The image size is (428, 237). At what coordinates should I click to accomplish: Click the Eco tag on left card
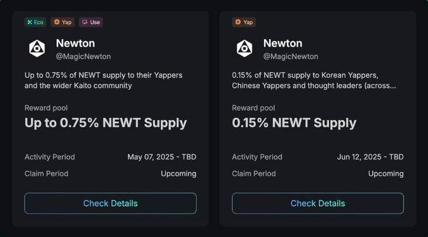[35, 22]
